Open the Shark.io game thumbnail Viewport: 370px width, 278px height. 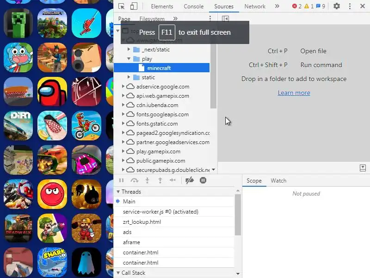(52, 262)
